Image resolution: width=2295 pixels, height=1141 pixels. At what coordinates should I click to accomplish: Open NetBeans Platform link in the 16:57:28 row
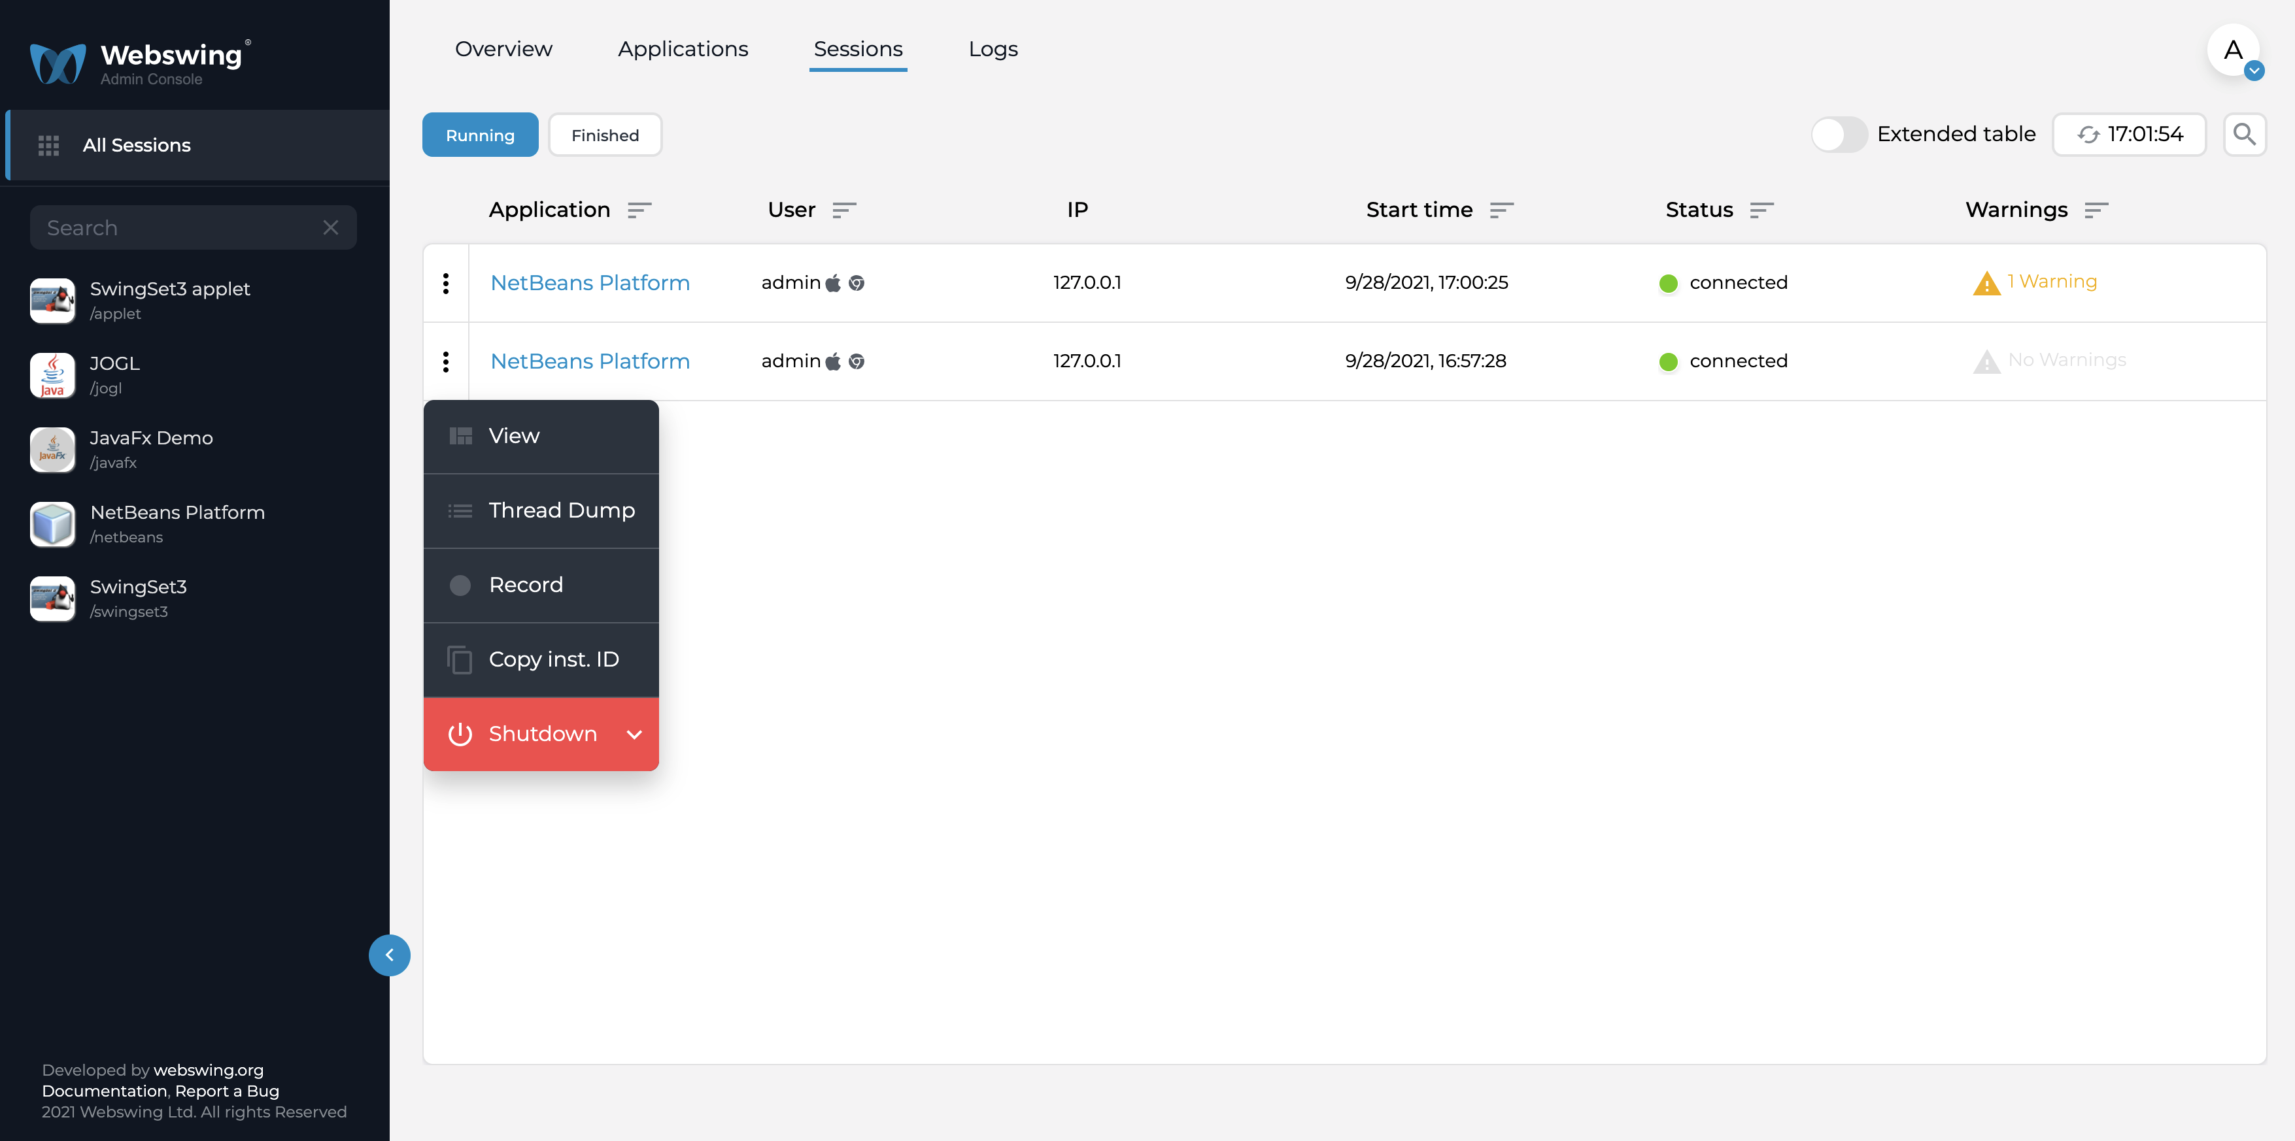[x=590, y=361]
